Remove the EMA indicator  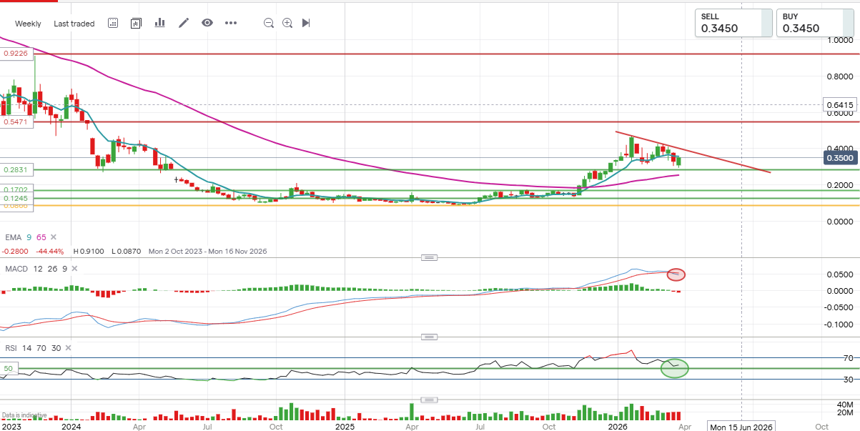click(53, 237)
